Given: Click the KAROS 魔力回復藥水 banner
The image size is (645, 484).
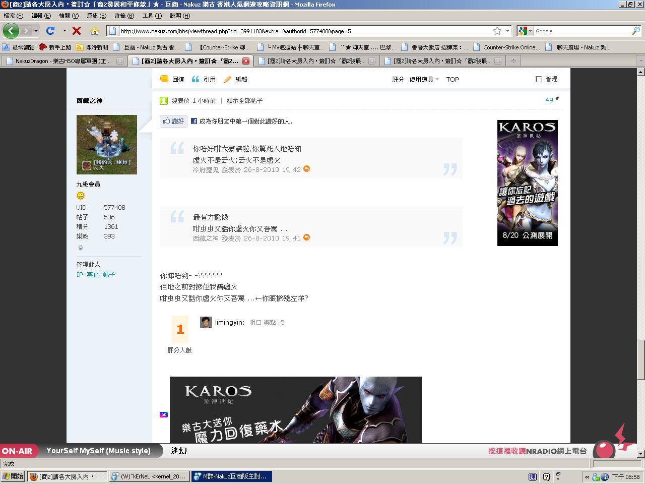Looking at the screenshot, I should point(296,410).
